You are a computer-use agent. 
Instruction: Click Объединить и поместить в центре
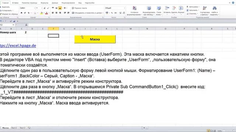[x=87, y=13]
